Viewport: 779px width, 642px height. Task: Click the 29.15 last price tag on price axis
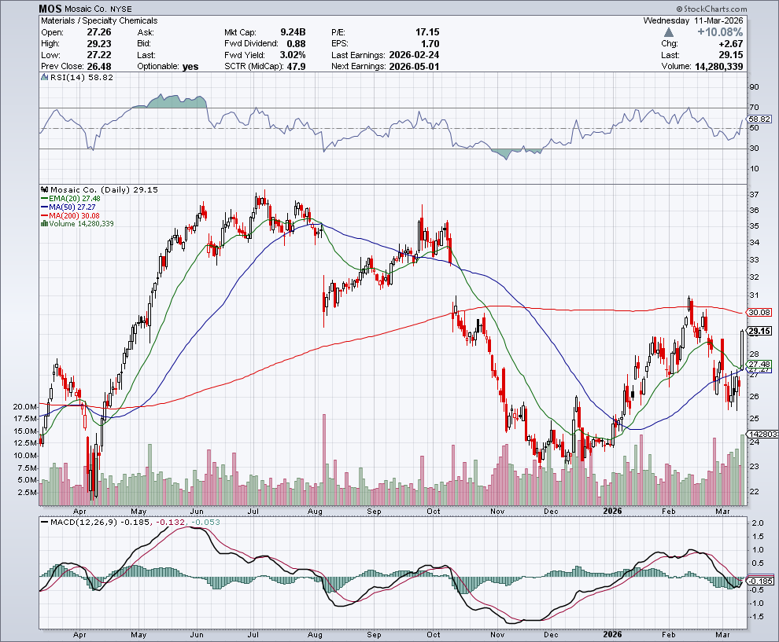(x=759, y=331)
